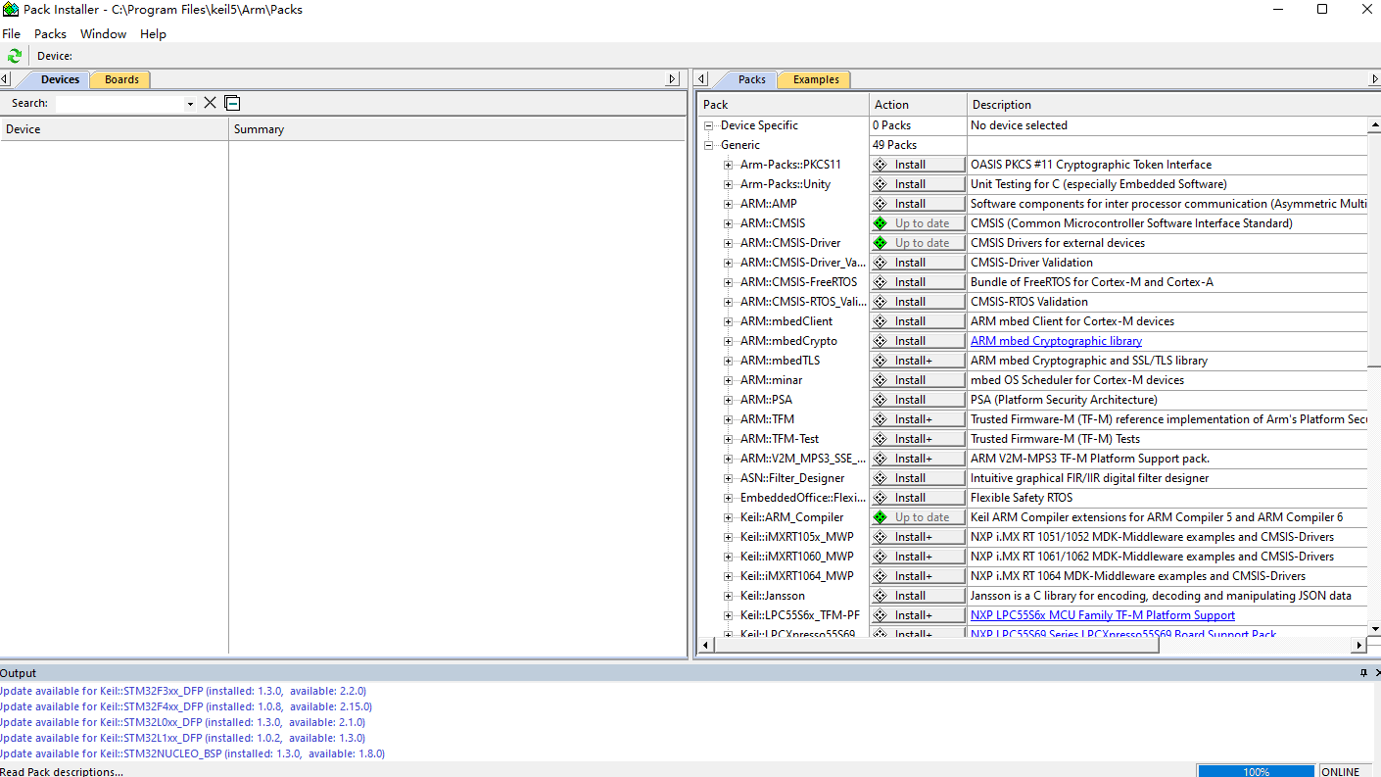The height and width of the screenshot is (777, 1381).
Task: Click the packs list scroll-down arrow
Action: point(1374,628)
